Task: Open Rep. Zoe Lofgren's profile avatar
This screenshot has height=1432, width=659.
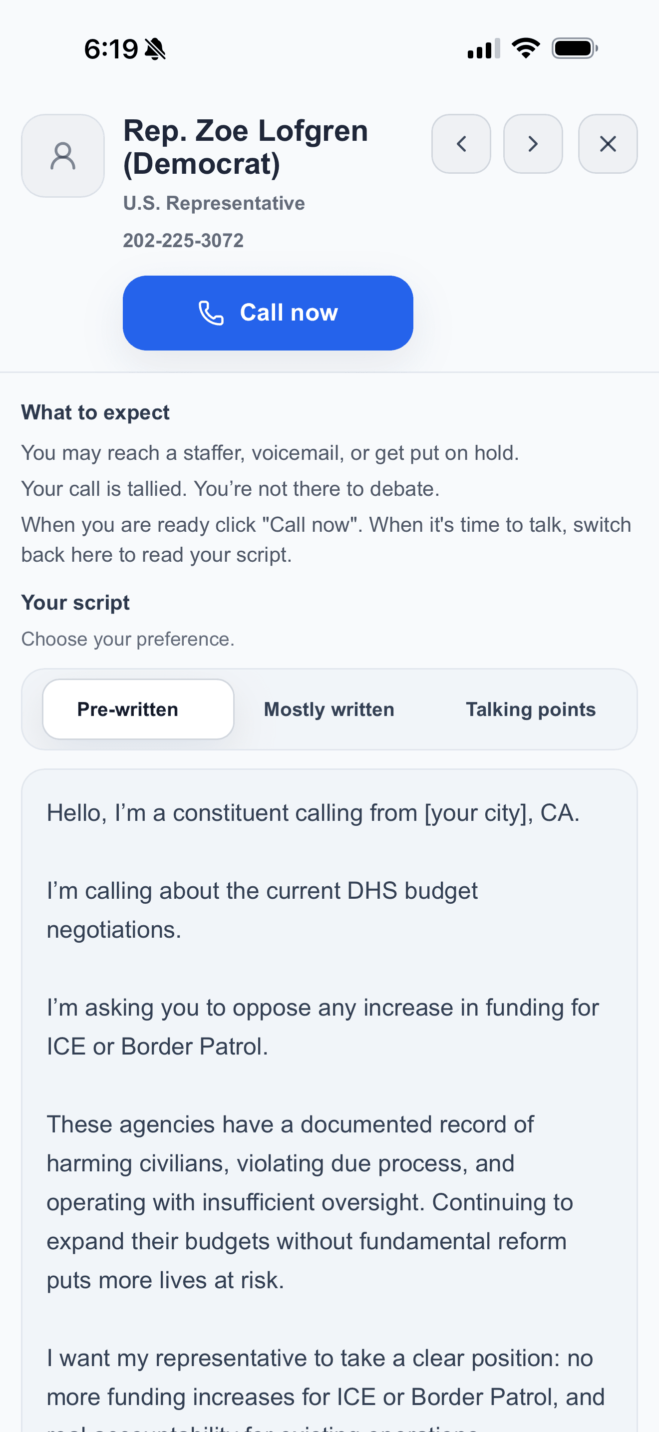Action: (62, 156)
